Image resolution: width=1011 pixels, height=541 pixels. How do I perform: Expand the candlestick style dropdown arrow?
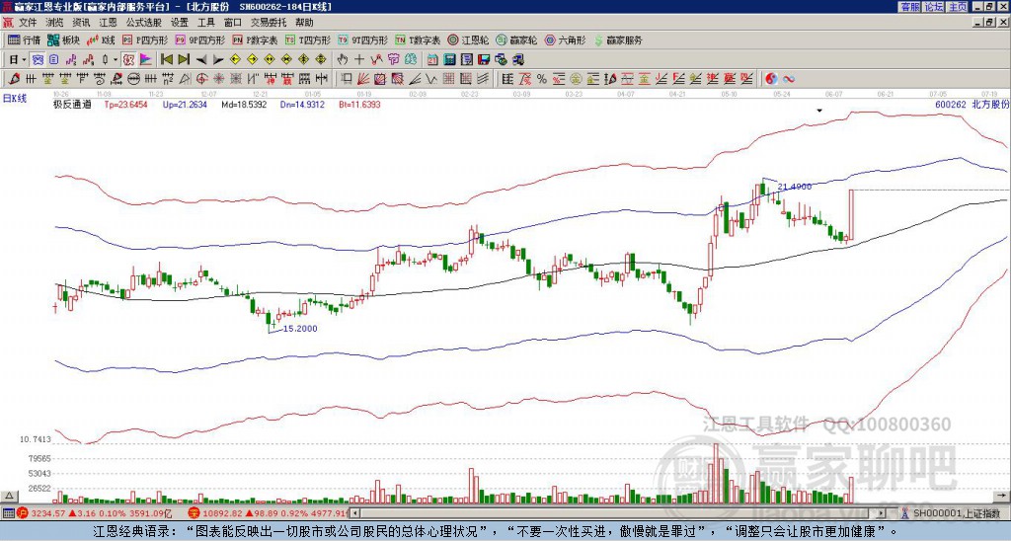coord(115,60)
